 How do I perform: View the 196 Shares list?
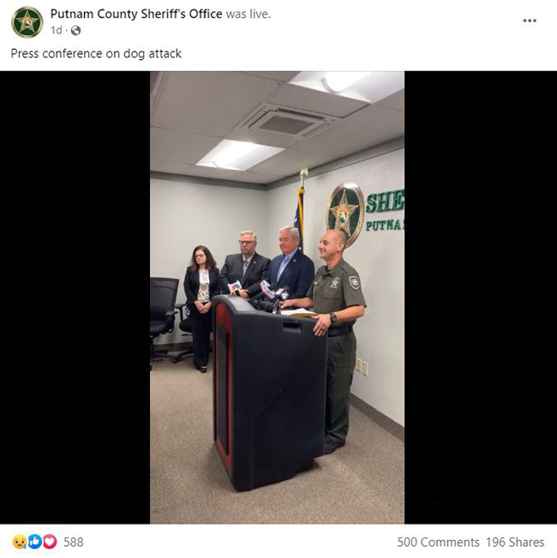click(515, 542)
